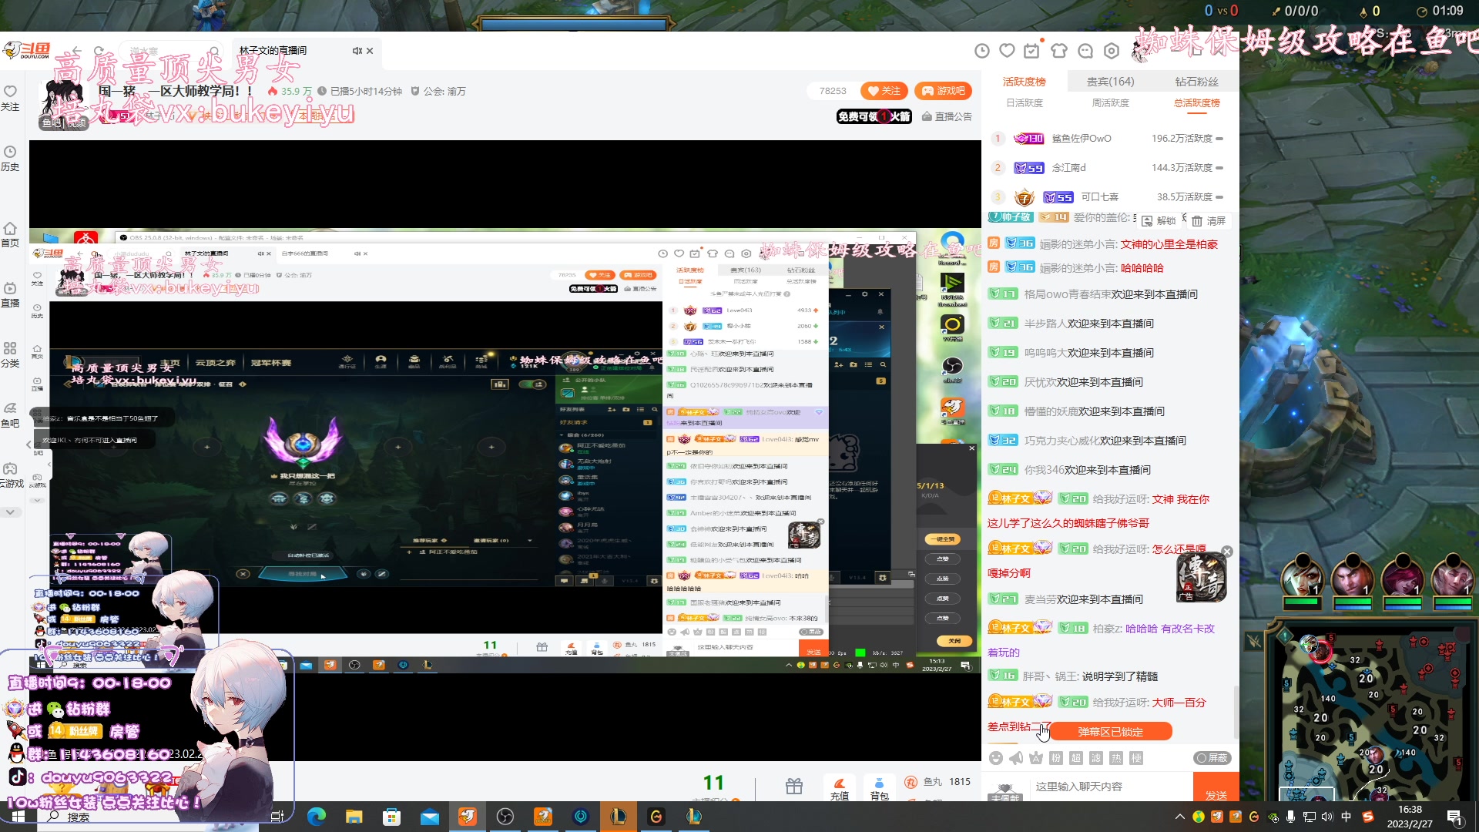This screenshot has height=832, width=1479.
Task: Collapse left panel with side arrow
Action: 29,445
